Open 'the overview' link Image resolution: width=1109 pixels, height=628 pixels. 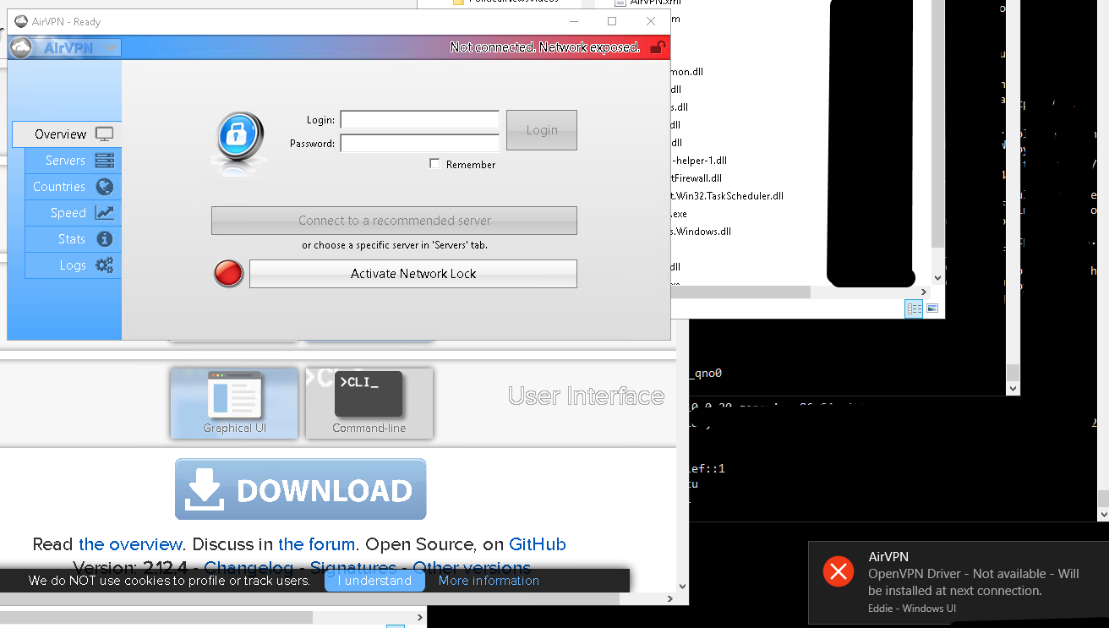pyautogui.click(x=130, y=544)
